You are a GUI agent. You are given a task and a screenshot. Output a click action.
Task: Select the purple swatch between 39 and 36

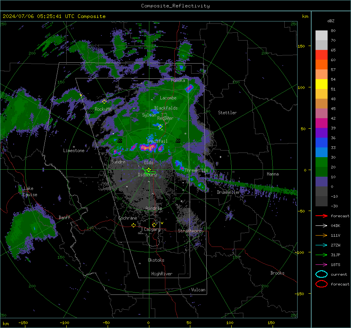[x=321, y=133]
